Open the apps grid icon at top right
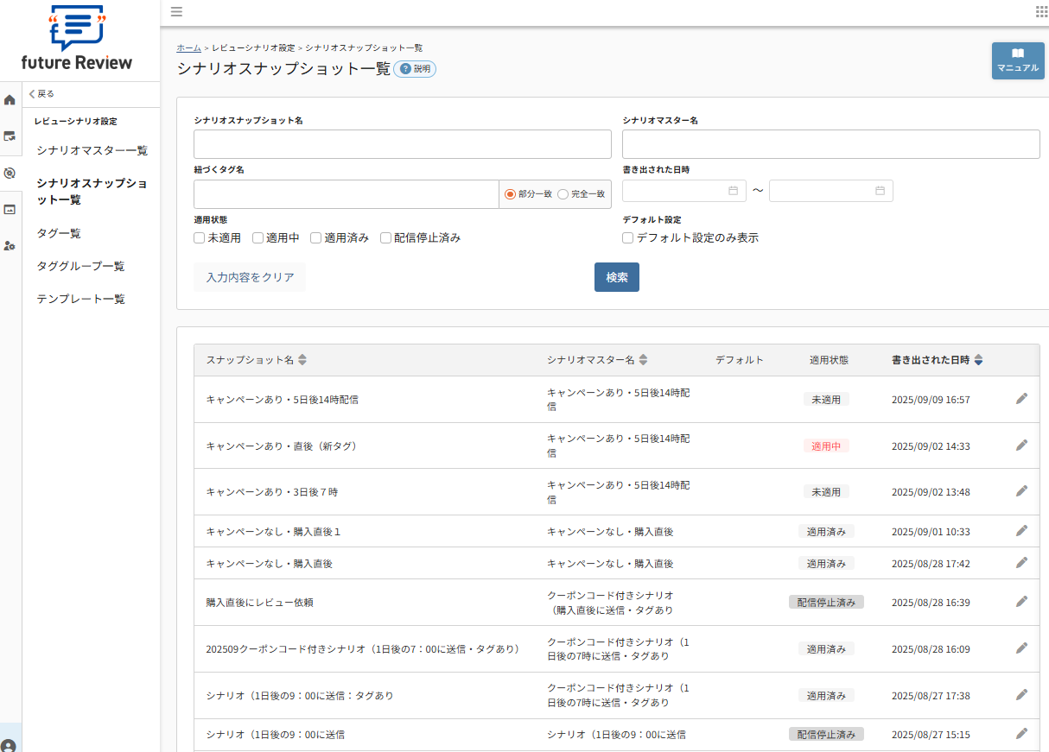The image size is (1049, 752). 1041,11
